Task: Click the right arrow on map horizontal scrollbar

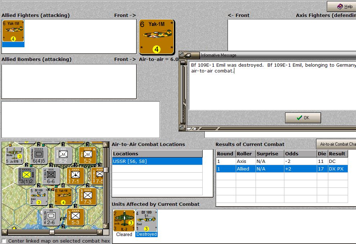Action: (100, 232)
